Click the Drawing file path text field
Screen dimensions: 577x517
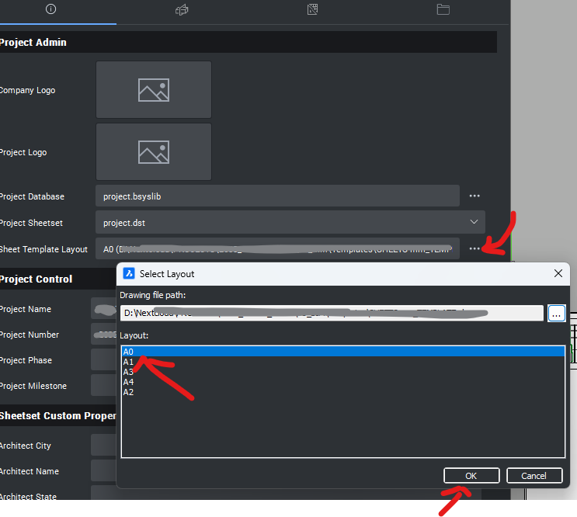[x=332, y=314]
